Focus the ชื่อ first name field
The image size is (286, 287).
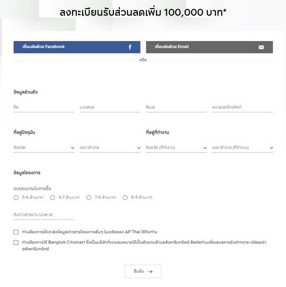click(44, 108)
